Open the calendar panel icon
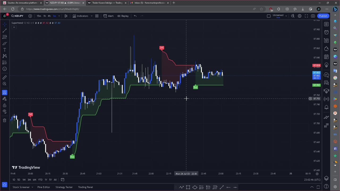Viewport: 340px width, 191px height. [326, 57]
